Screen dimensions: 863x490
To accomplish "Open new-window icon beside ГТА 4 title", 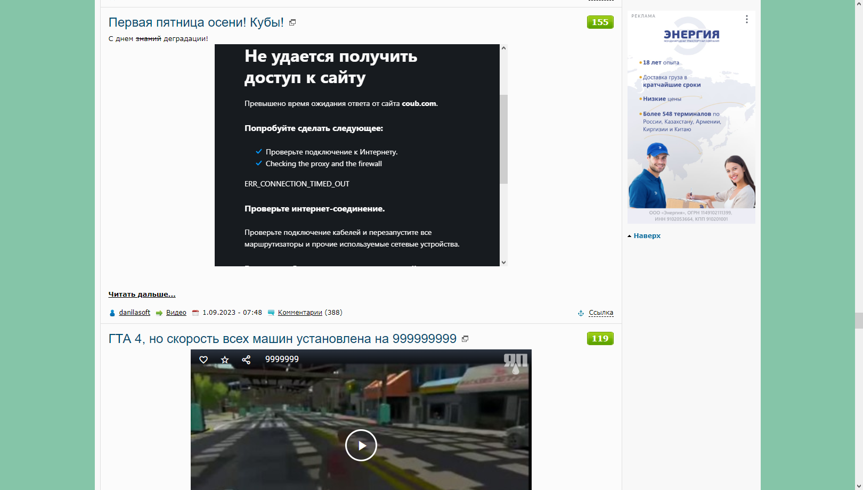I will pos(465,339).
